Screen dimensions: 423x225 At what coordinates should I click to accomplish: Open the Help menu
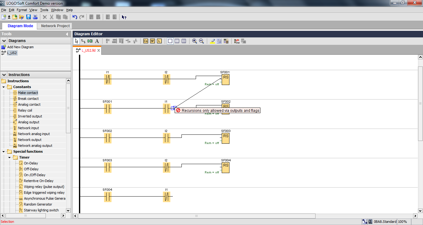click(70, 10)
